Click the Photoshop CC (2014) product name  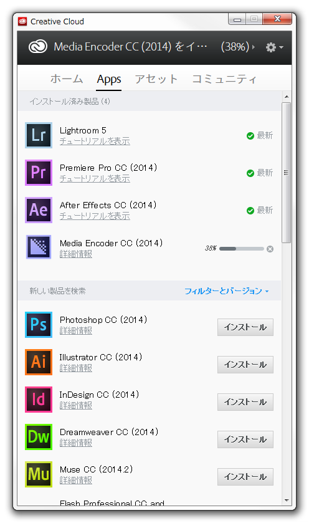click(x=103, y=320)
